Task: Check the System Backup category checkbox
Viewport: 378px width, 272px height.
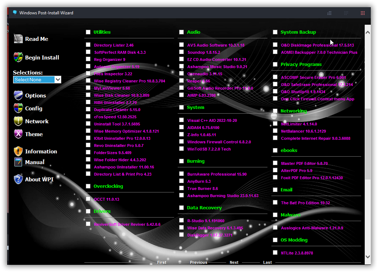Action: (x=275, y=32)
